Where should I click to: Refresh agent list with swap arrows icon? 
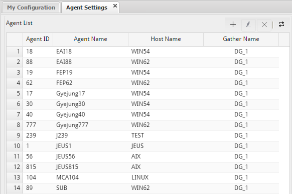(281, 24)
